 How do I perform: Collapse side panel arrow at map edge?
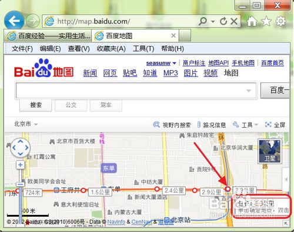click(286, 179)
